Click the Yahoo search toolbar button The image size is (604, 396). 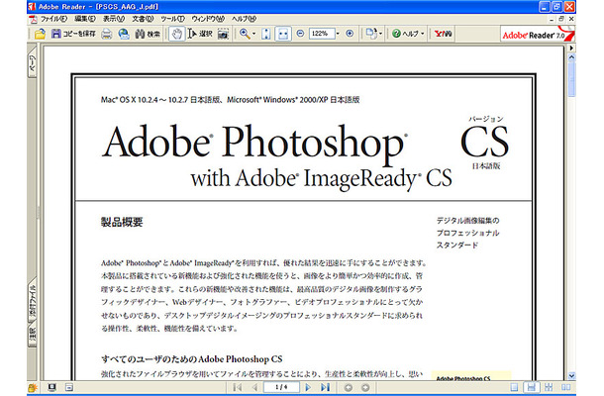[443, 34]
